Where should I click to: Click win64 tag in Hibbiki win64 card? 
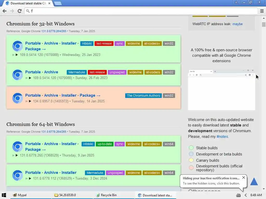tap(169, 144)
